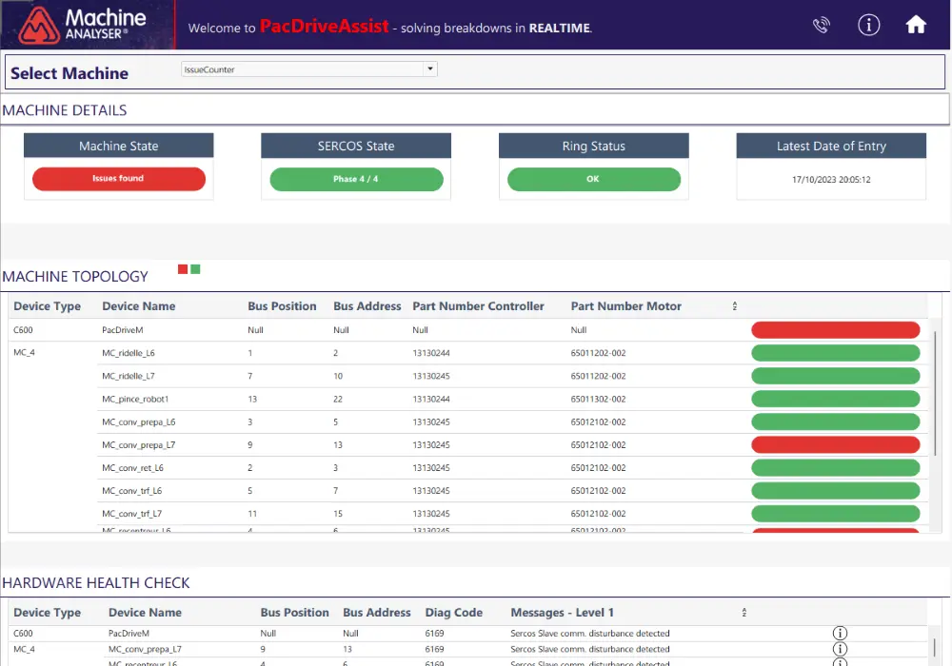This screenshot has width=952, height=666.
Task: Click the red legend square in topology
Action: pyautogui.click(x=183, y=269)
